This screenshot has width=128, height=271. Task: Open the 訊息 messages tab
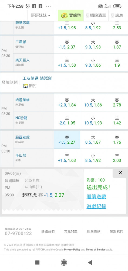coord(117,15)
